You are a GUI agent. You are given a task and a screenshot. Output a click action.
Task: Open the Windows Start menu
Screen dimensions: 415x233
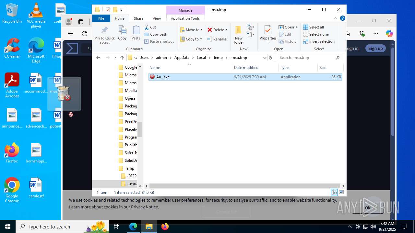point(8,227)
